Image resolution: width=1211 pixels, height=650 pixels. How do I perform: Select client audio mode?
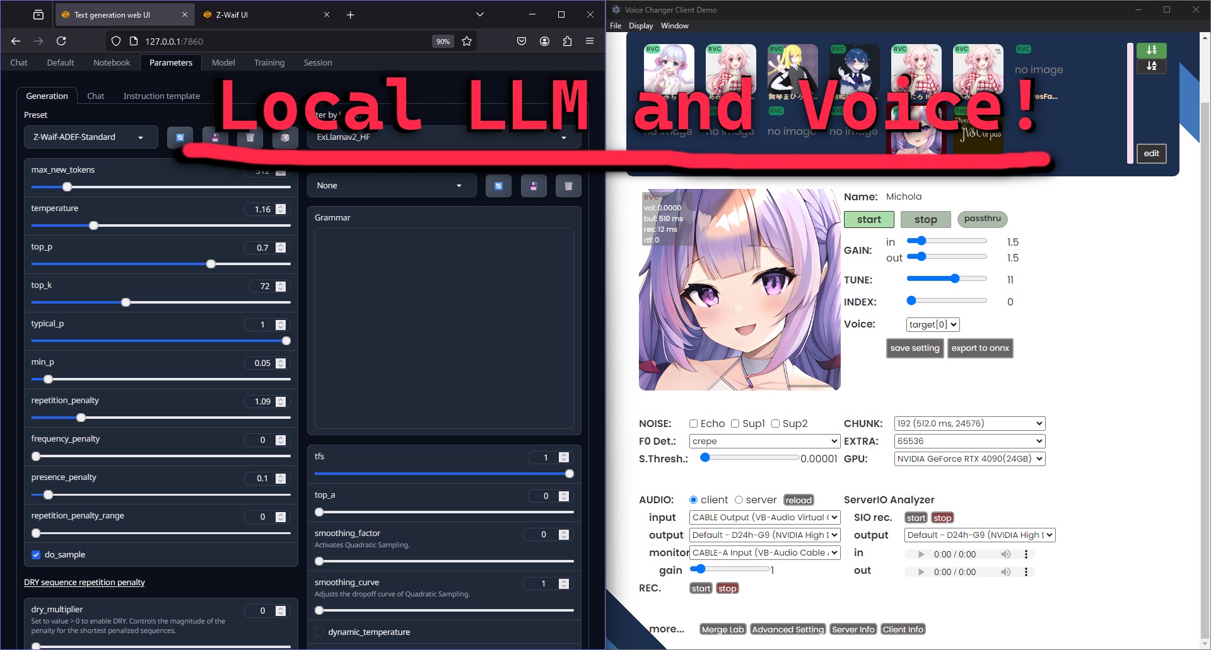tap(693, 500)
